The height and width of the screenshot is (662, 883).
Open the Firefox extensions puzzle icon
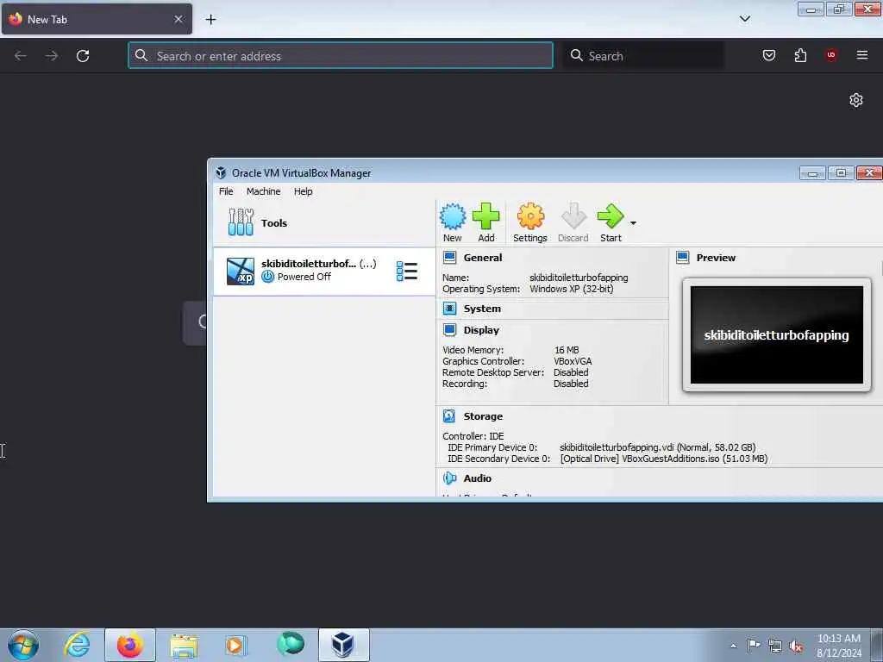click(x=800, y=55)
